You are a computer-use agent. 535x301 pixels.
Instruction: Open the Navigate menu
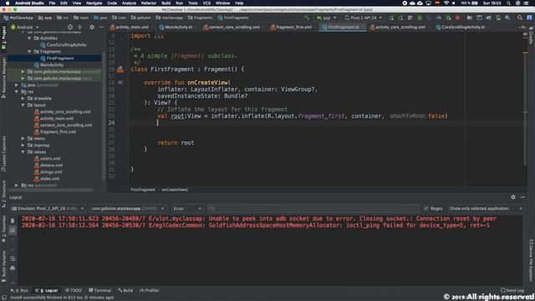[x=94, y=3]
